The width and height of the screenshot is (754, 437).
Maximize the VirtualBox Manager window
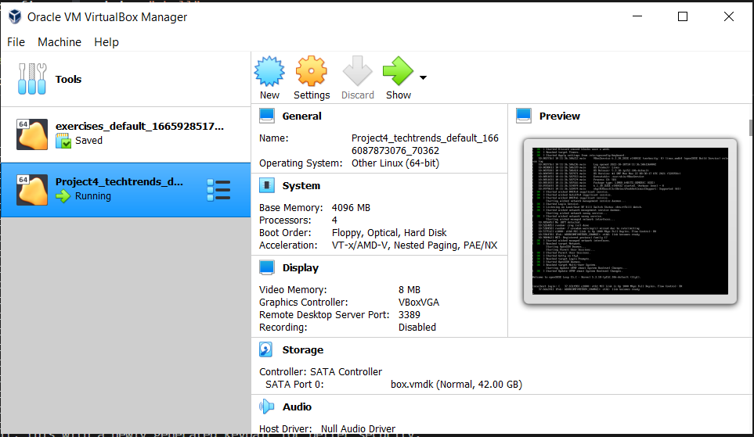pyautogui.click(x=682, y=17)
